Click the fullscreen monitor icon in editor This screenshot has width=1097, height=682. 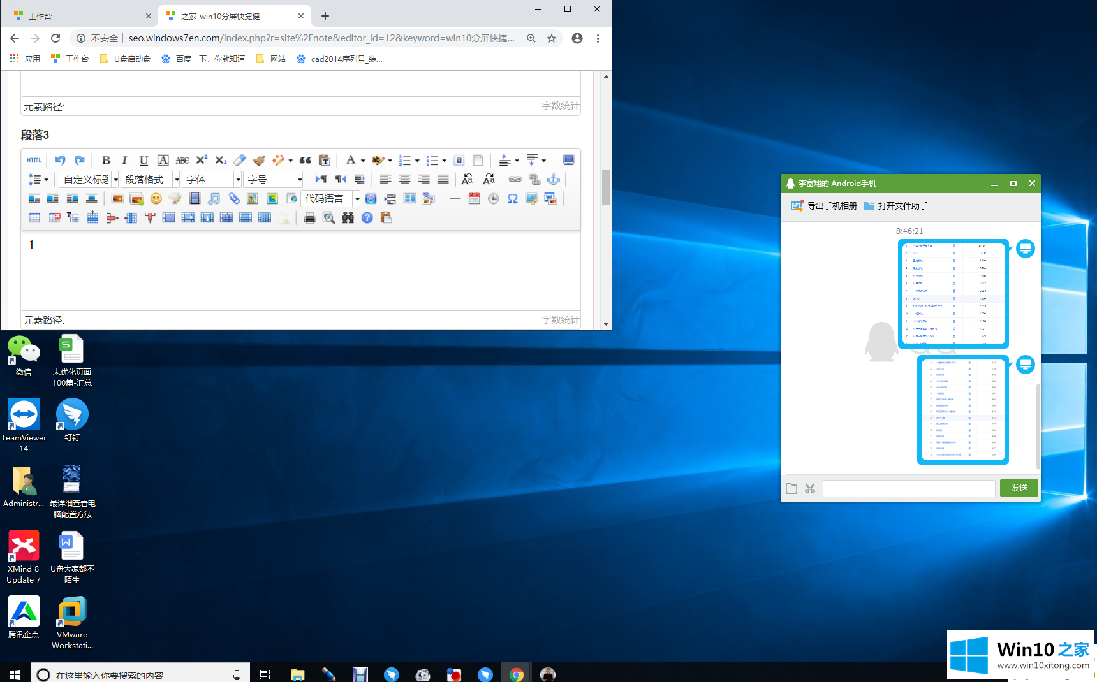tap(568, 160)
